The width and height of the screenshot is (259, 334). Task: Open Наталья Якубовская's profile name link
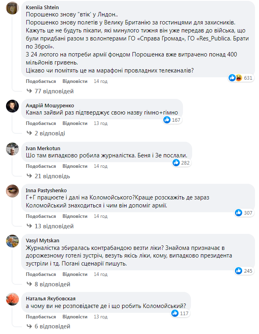(51, 298)
